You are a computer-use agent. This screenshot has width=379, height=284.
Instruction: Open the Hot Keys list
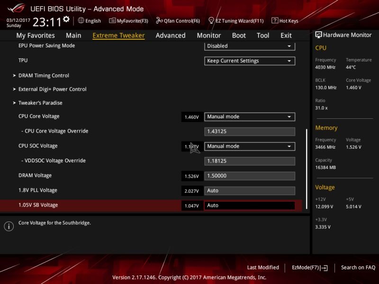click(289, 21)
